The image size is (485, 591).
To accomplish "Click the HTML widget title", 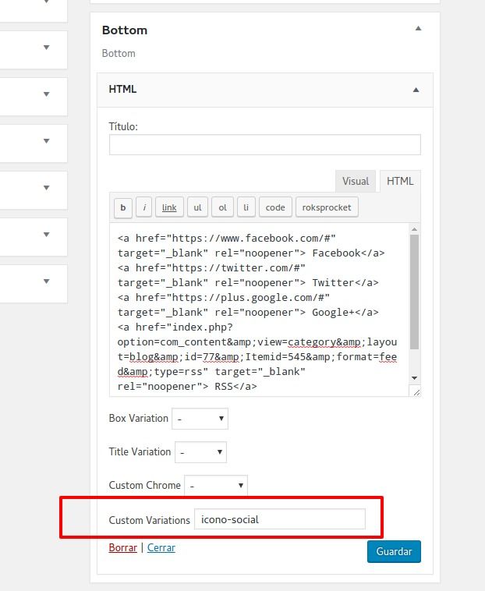I will tap(123, 90).
